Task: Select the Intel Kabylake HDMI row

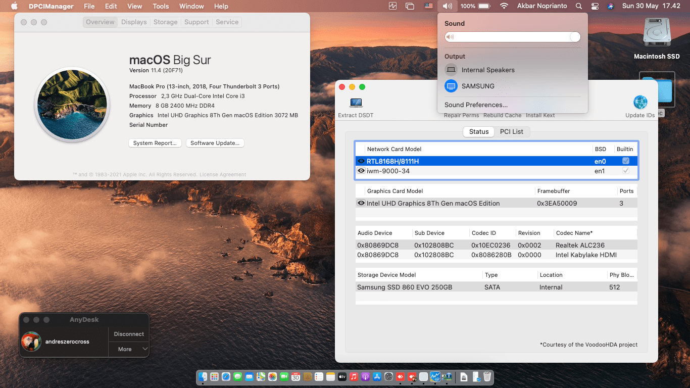Action: click(x=496, y=255)
